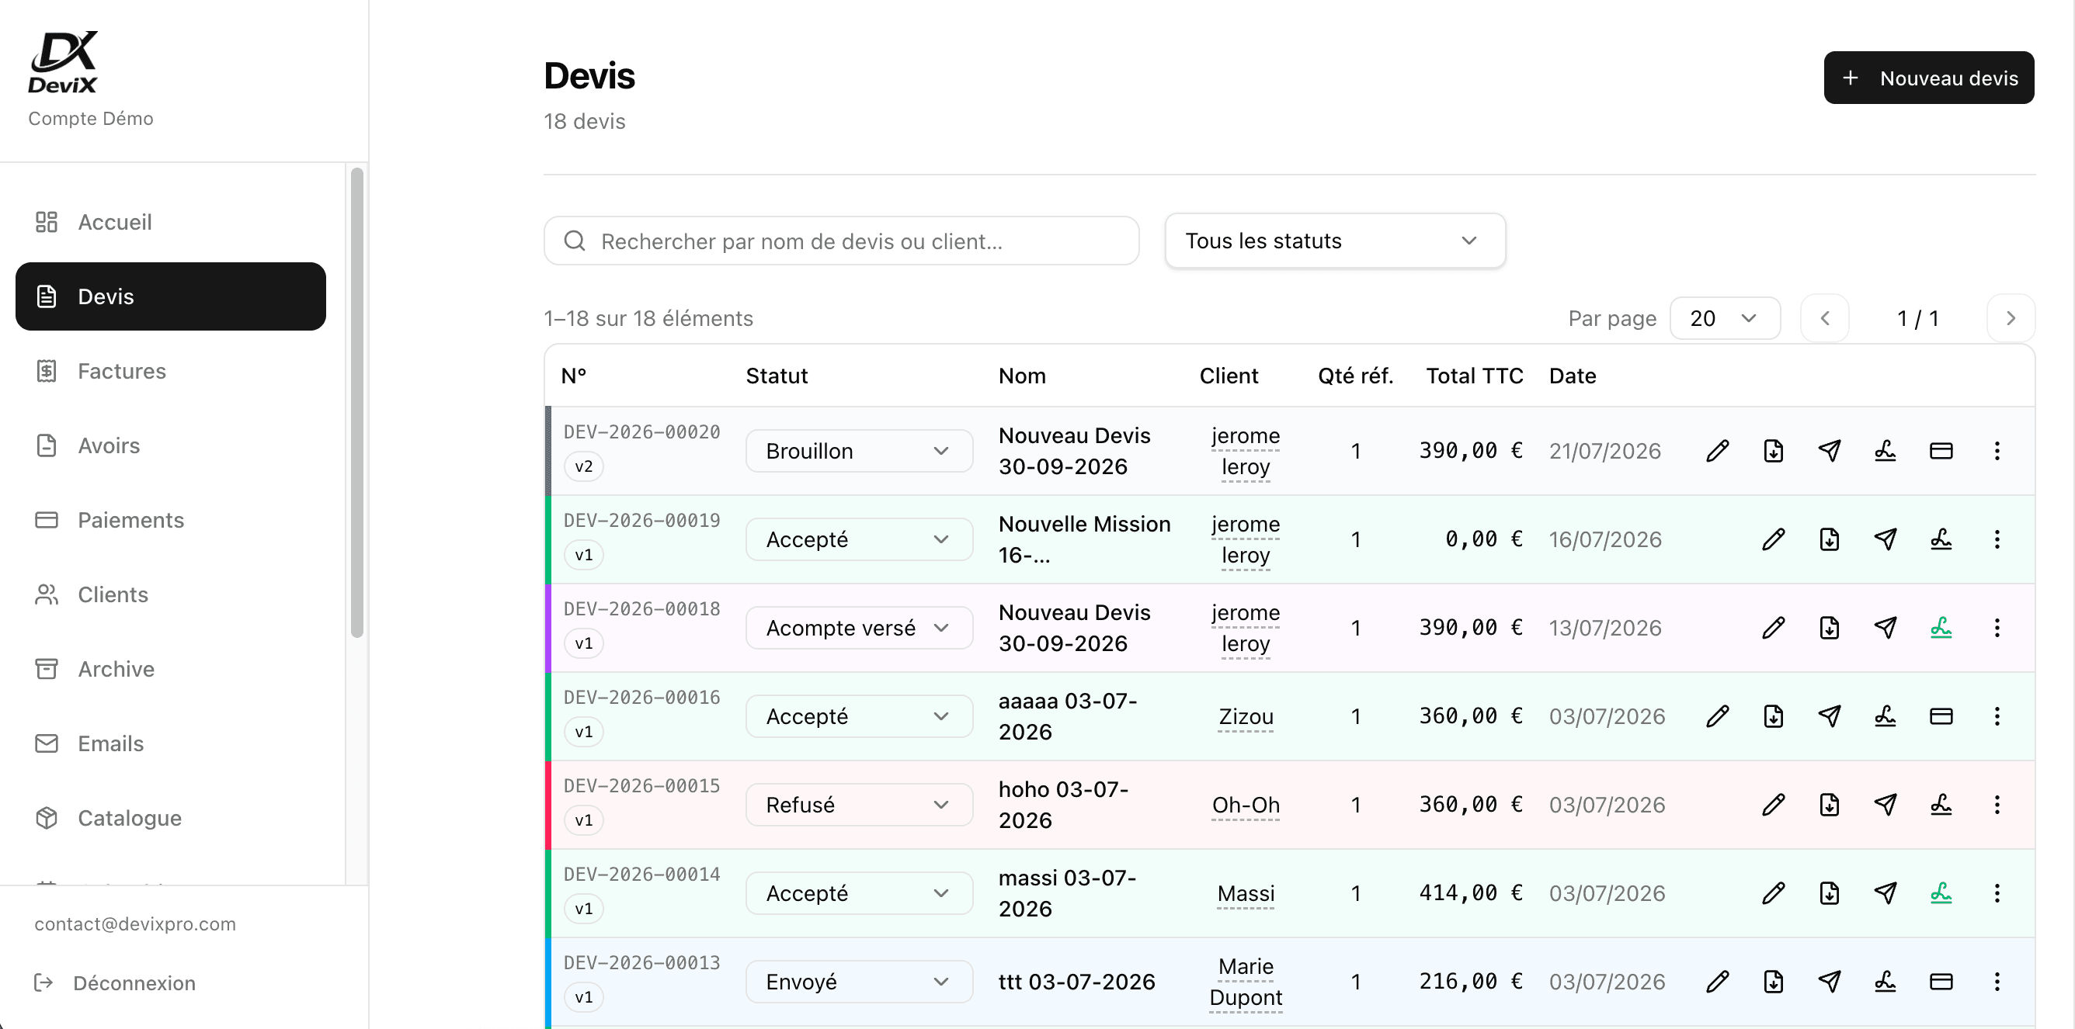
Task: Open status dropdown for DEV-2026-00016
Action: click(x=859, y=716)
